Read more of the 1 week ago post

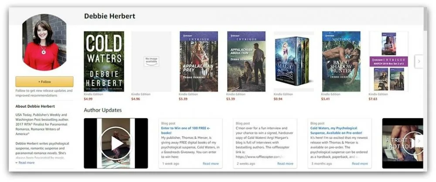tap(211, 164)
